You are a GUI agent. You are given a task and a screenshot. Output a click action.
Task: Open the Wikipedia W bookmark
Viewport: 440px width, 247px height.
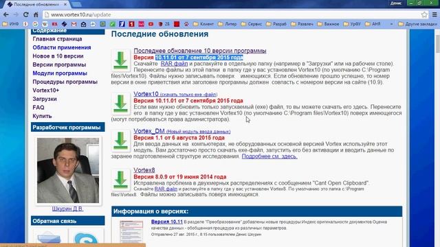[45, 24]
